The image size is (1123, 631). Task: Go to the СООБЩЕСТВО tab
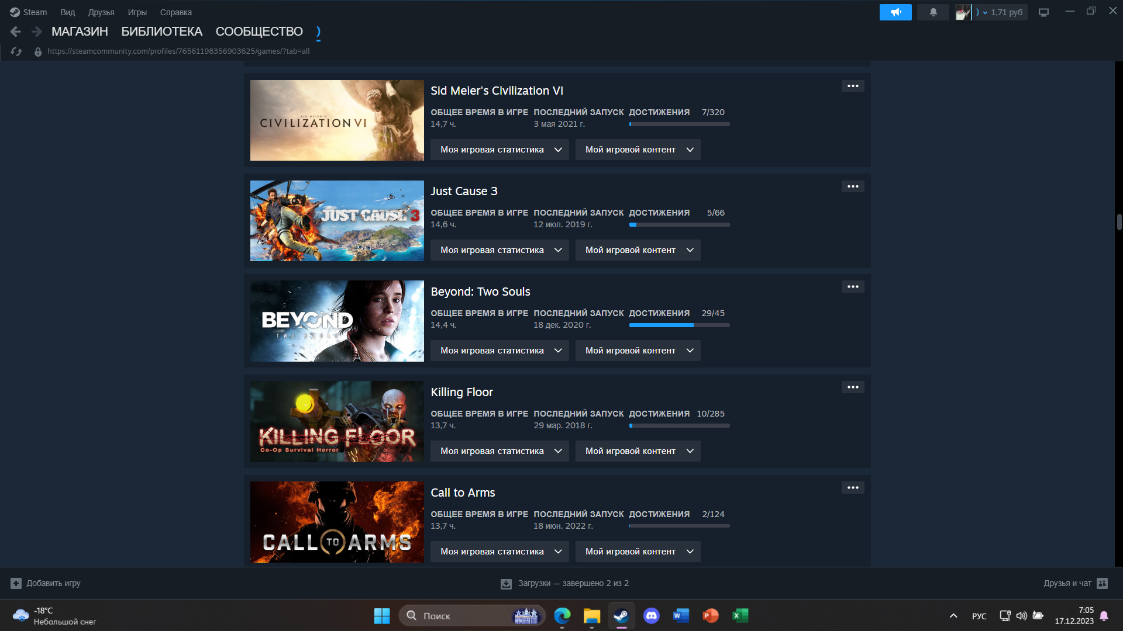coord(259,32)
